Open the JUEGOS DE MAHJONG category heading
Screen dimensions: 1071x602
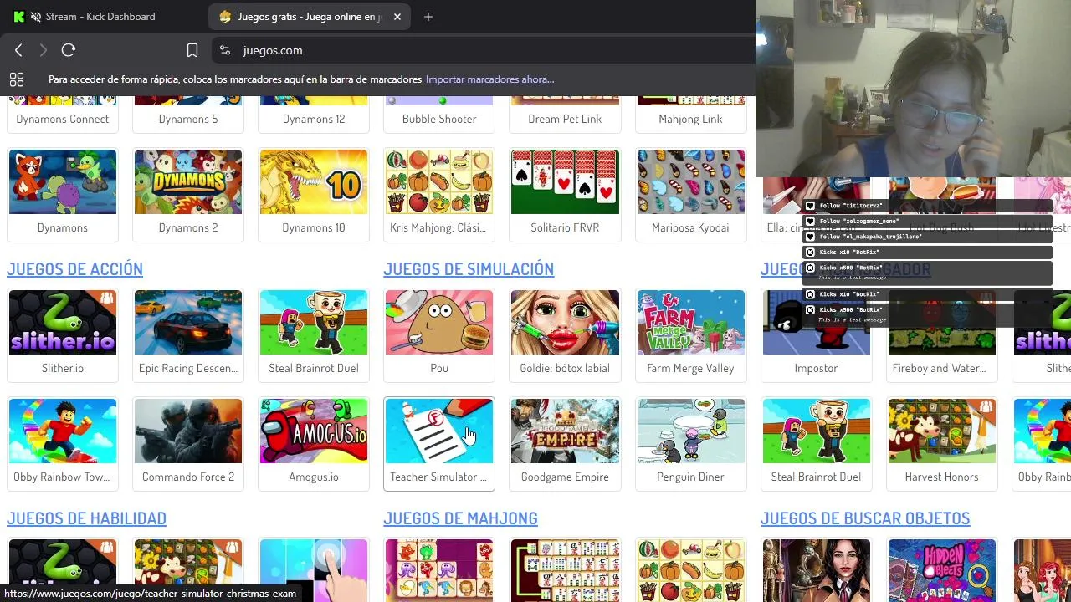(460, 518)
